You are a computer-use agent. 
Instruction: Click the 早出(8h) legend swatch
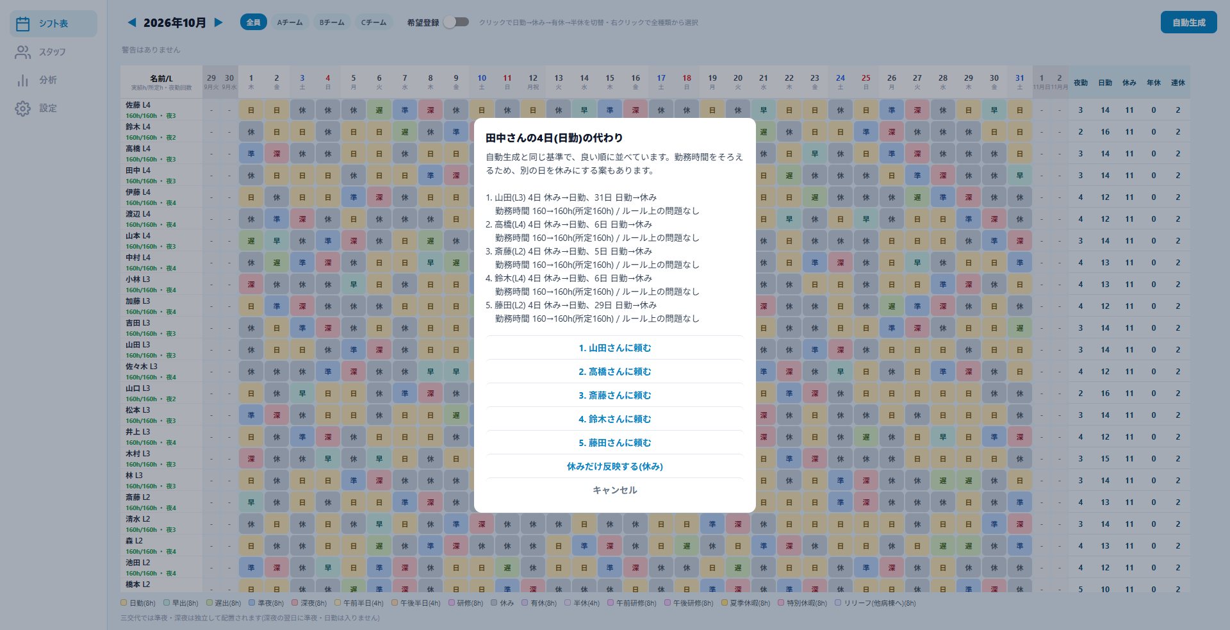167,603
